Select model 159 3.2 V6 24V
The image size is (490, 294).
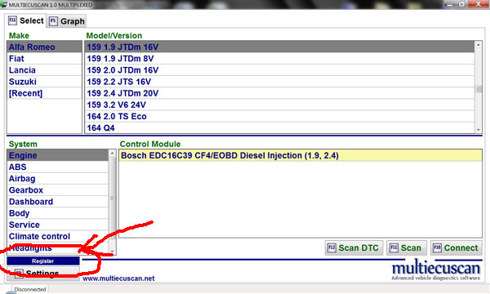coord(279,105)
